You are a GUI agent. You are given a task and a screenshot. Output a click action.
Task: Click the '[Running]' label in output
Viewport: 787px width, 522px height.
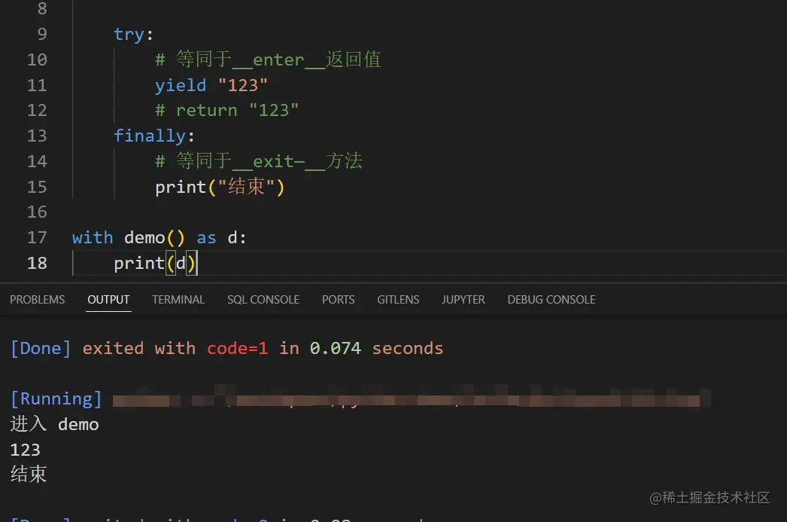tap(56, 399)
